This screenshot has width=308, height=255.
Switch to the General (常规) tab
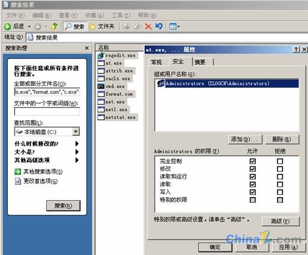click(x=157, y=62)
